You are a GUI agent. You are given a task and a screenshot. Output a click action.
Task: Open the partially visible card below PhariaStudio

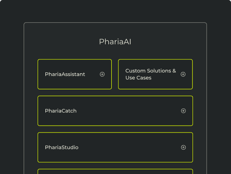click(x=115, y=171)
